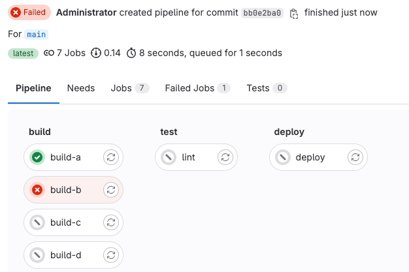This screenshot has height=272, width=409.
Task: Switch to the Needs tab
Action: coord(81,88)
